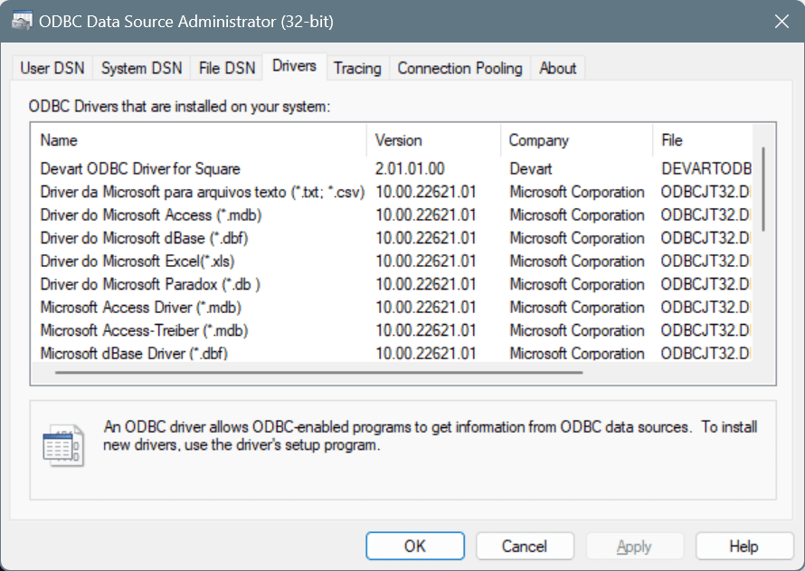Click version cell of Microsoft Access-Treiber row
The width and height of the screenshot is (805, 571).
pyautogui.click(x=426, y=330)
